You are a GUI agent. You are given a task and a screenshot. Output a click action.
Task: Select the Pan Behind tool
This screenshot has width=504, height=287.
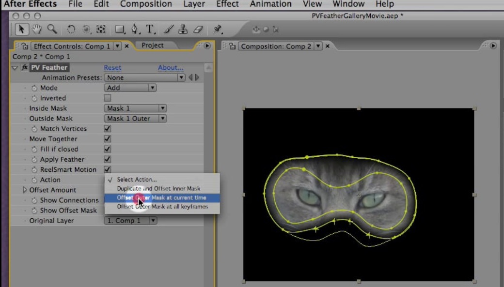point(101,30)
